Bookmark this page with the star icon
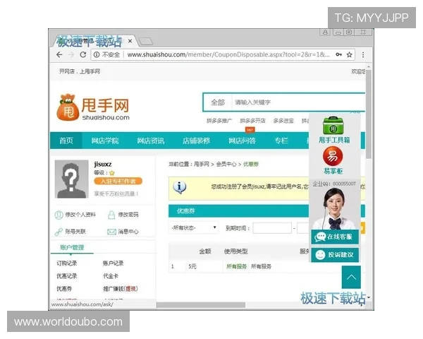 [350, 54]
